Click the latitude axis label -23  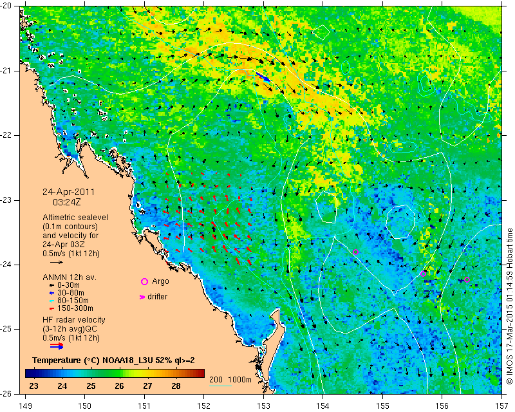click(x=7, y=200)
